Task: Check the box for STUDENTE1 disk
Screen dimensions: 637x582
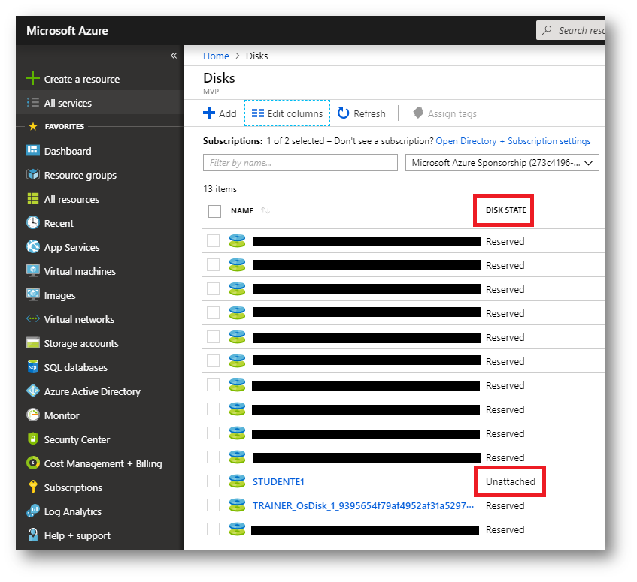Action: point(214,481)
